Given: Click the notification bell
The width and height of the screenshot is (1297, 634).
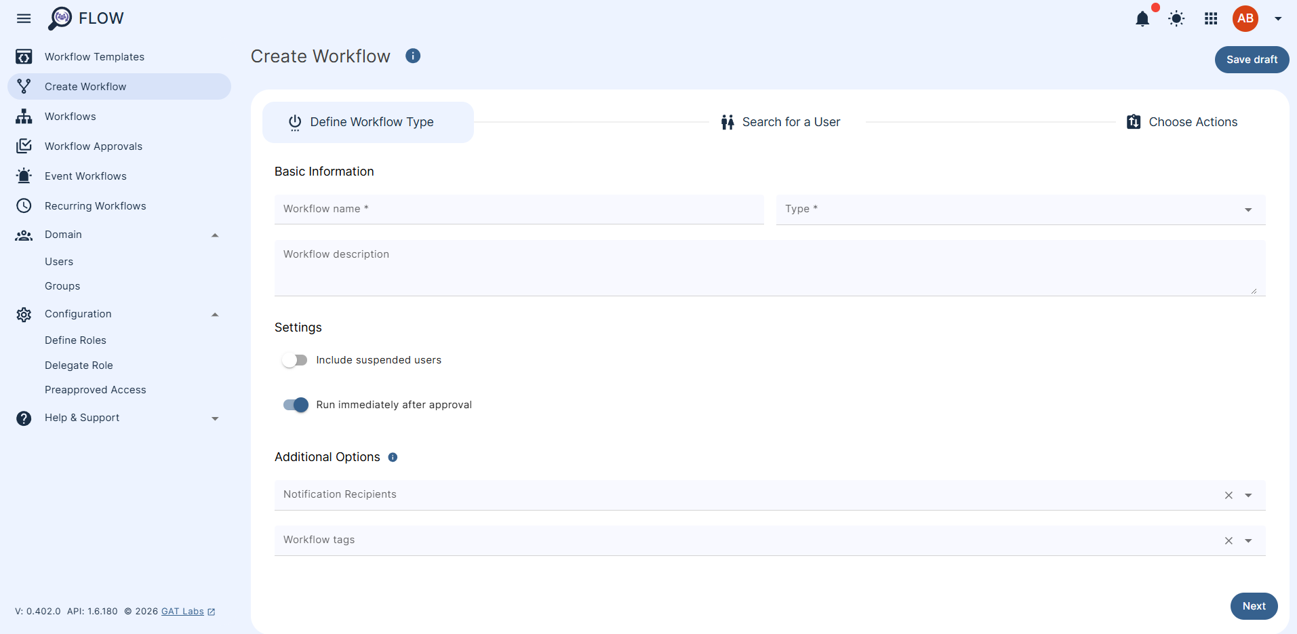Looking at the screenshot, I should point(1142,18).
